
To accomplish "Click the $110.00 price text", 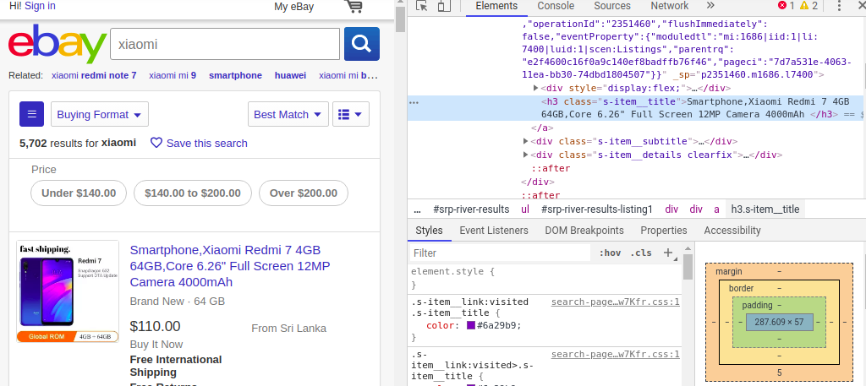I will click(x=156, y=326).
